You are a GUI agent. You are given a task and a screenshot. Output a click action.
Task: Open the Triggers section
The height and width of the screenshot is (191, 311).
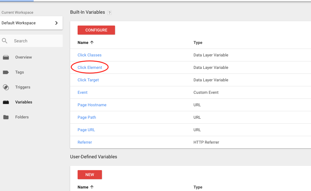pos(23,87)
